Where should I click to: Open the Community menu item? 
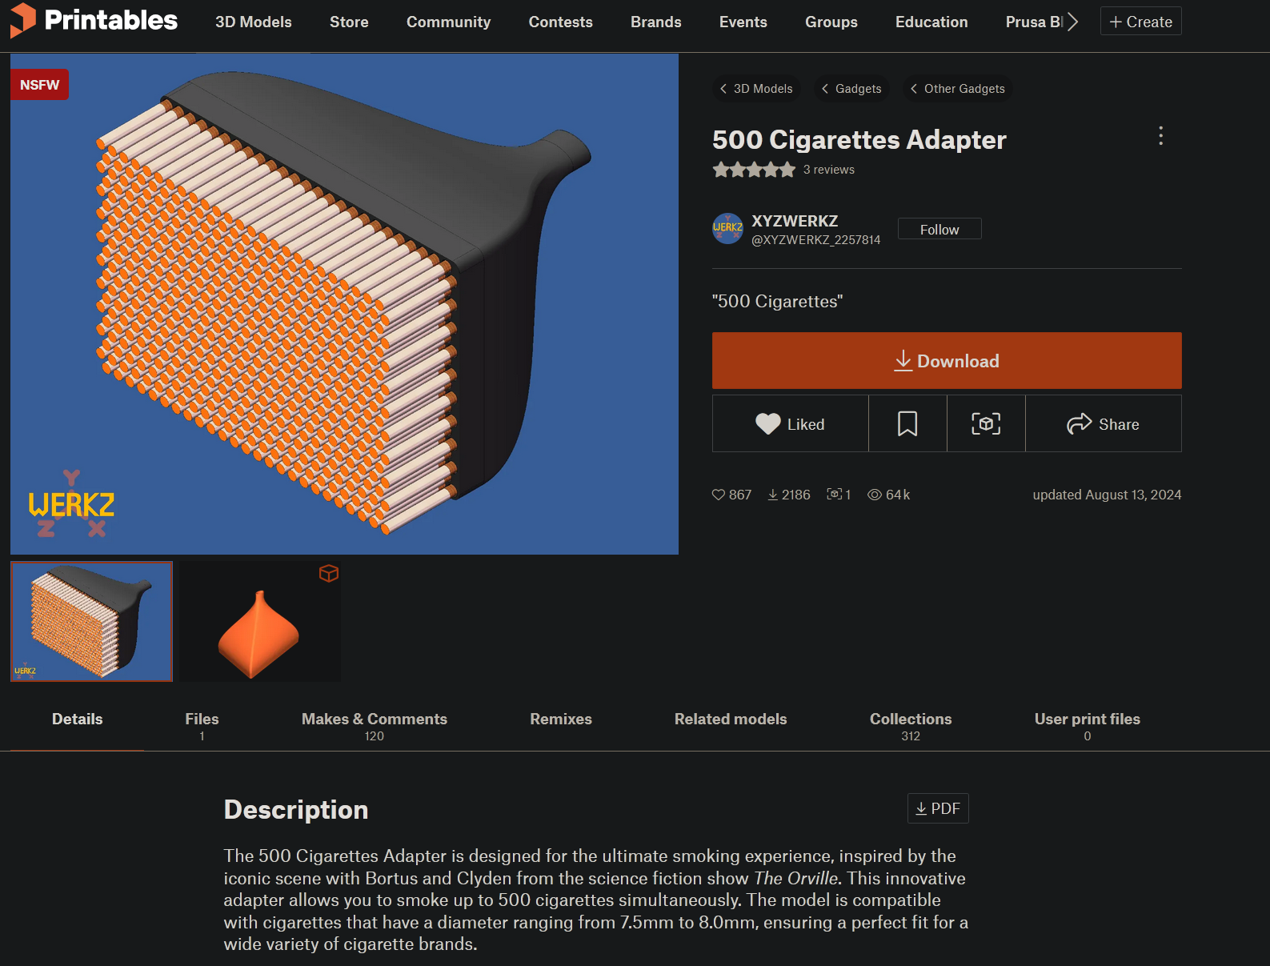pyautogui.click(x=448, y=22)
